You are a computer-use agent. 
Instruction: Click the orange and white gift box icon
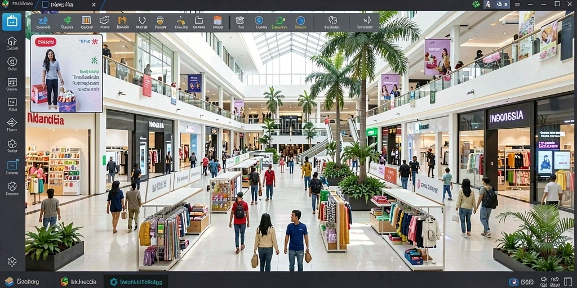(x=218, y=20)
